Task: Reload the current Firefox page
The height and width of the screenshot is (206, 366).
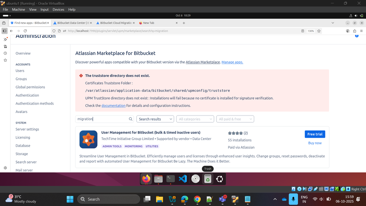Action: click(25, 31)
